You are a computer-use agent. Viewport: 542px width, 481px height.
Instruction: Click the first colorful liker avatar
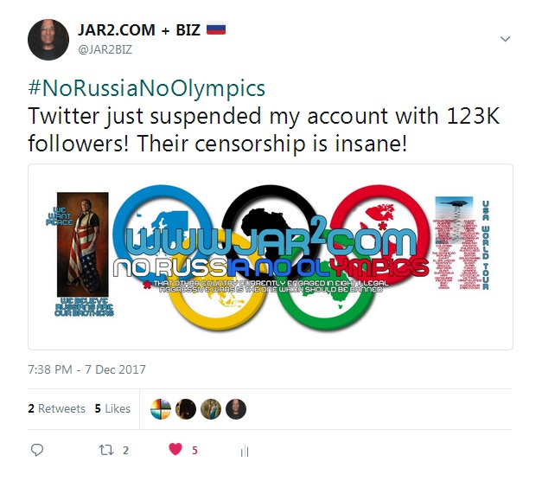161,409
